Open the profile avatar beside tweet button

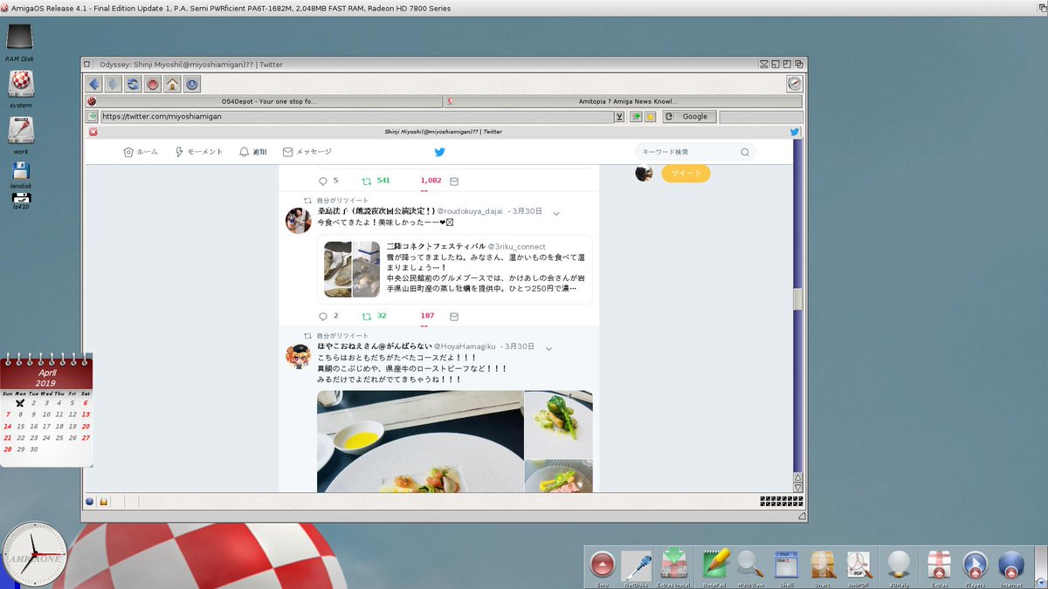[x=644, y=173]
